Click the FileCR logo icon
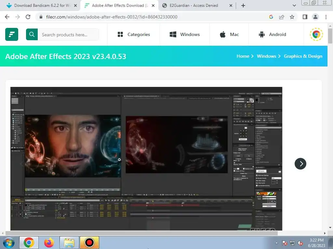The image size is (333, 249). tap(12, 34)
